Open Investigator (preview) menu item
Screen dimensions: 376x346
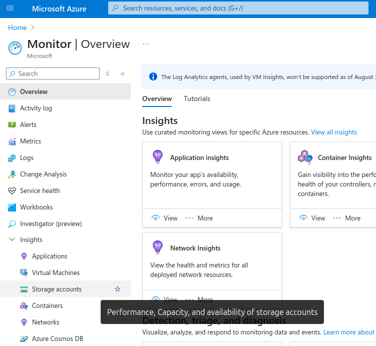tap(65, 224)
